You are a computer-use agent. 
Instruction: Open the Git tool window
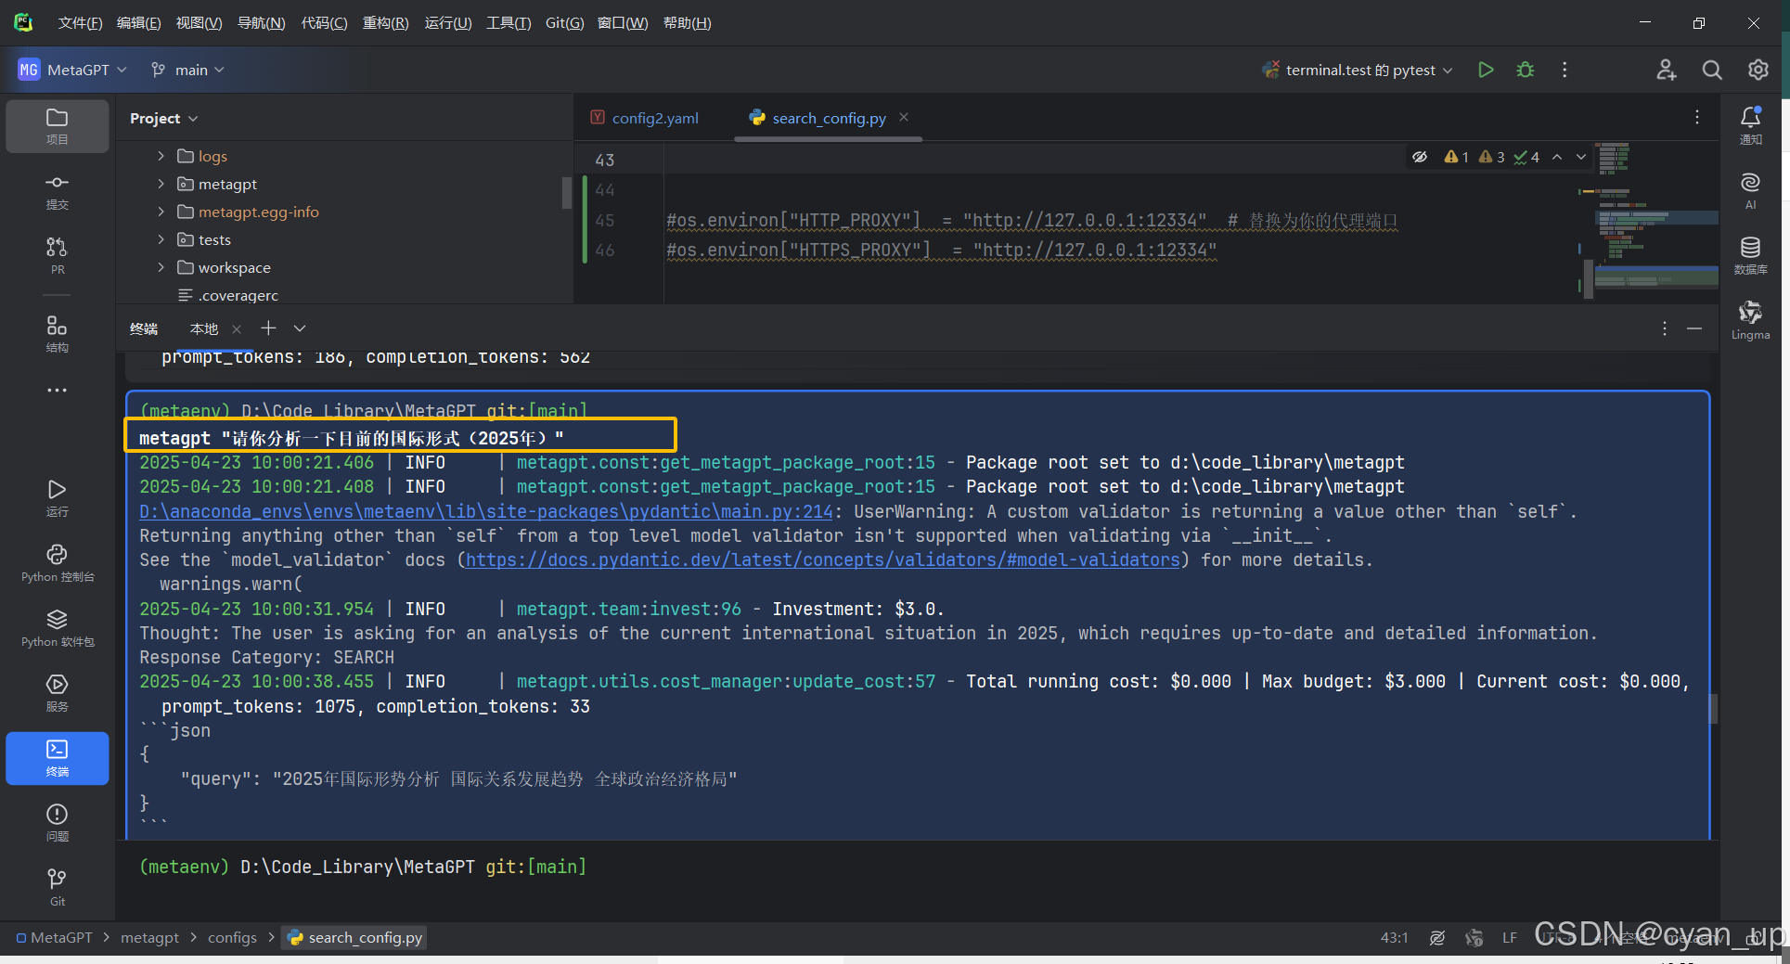(57, 887)
